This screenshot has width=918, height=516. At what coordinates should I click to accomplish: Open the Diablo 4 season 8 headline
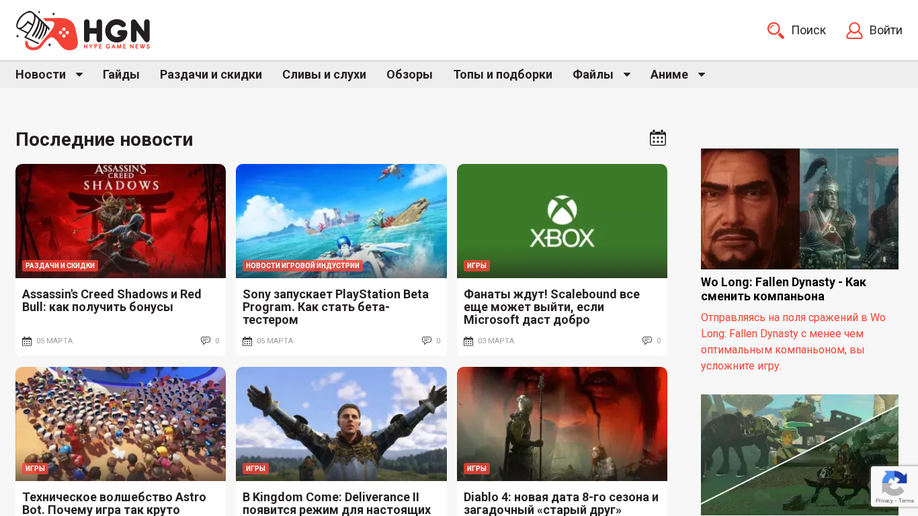[561, 503]
